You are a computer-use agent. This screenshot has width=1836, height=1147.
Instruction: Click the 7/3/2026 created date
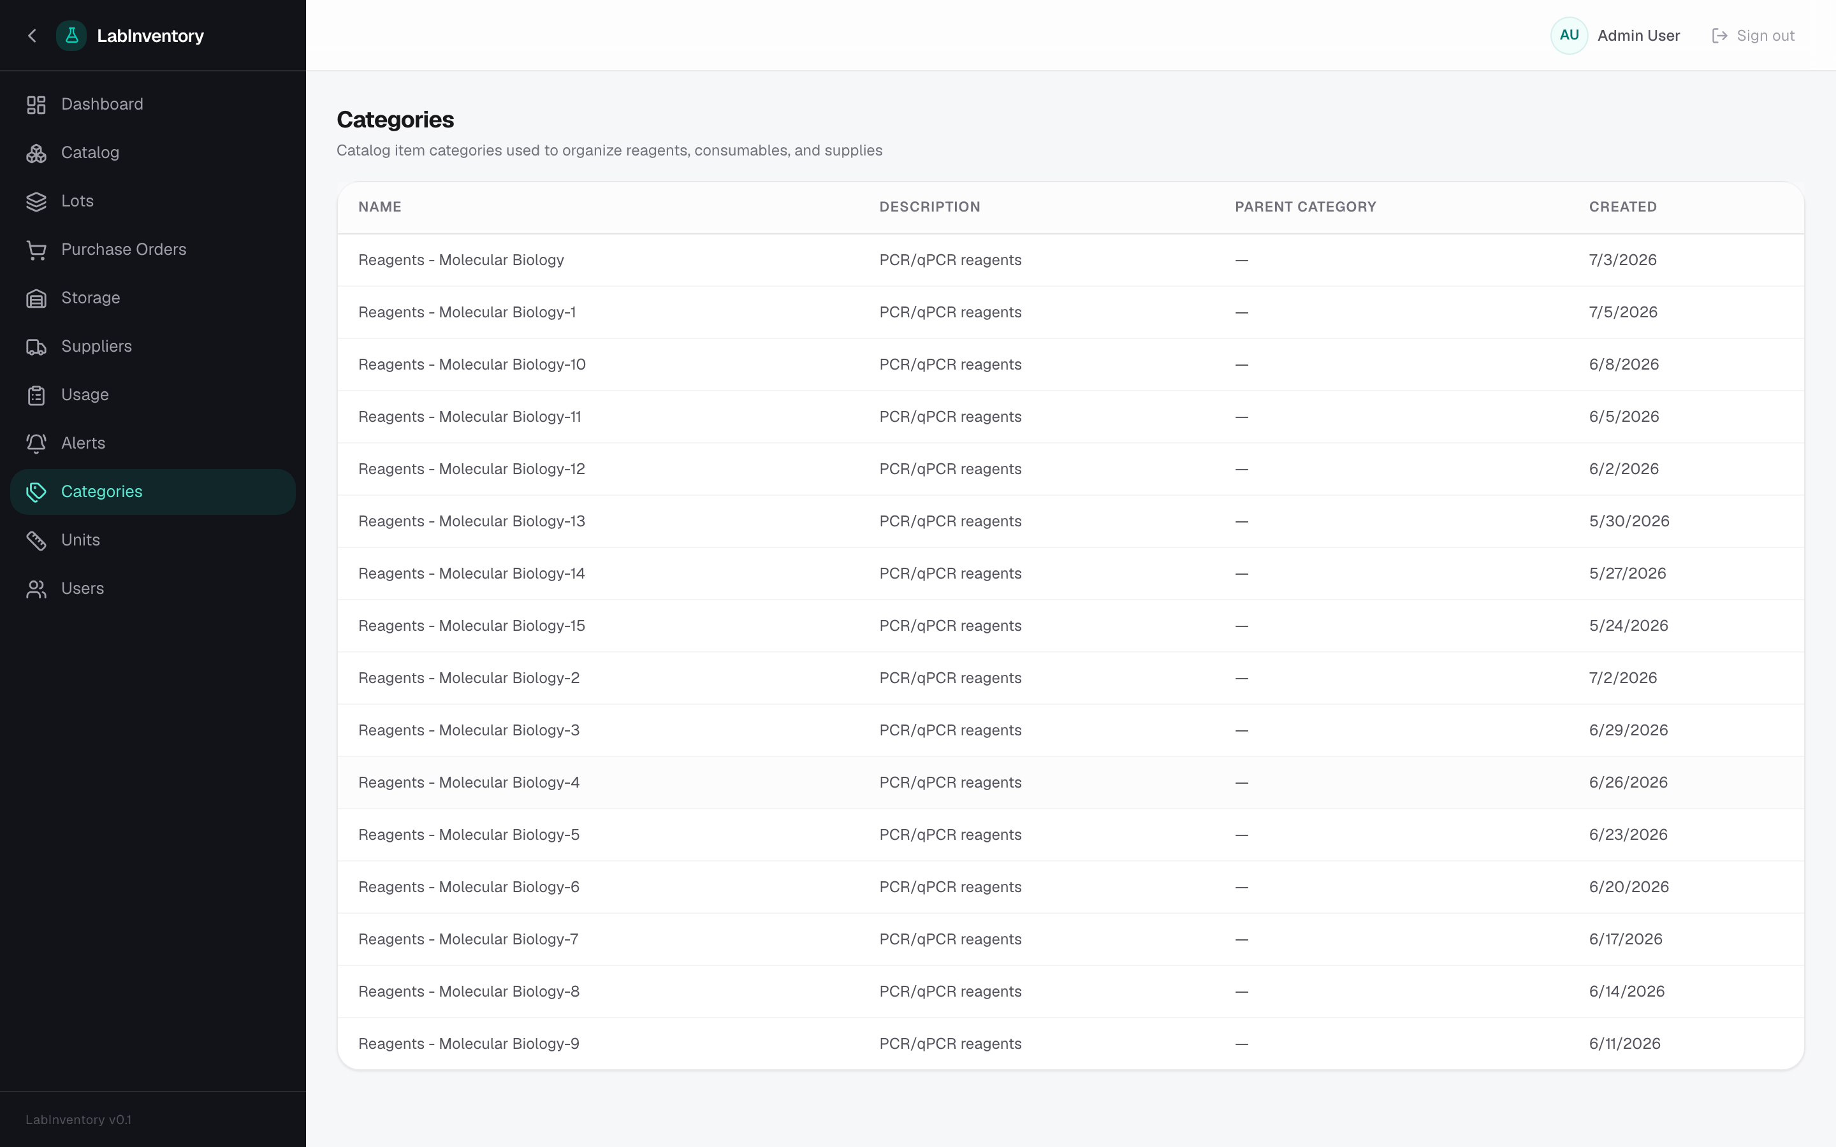click(x=1623, y=260)
